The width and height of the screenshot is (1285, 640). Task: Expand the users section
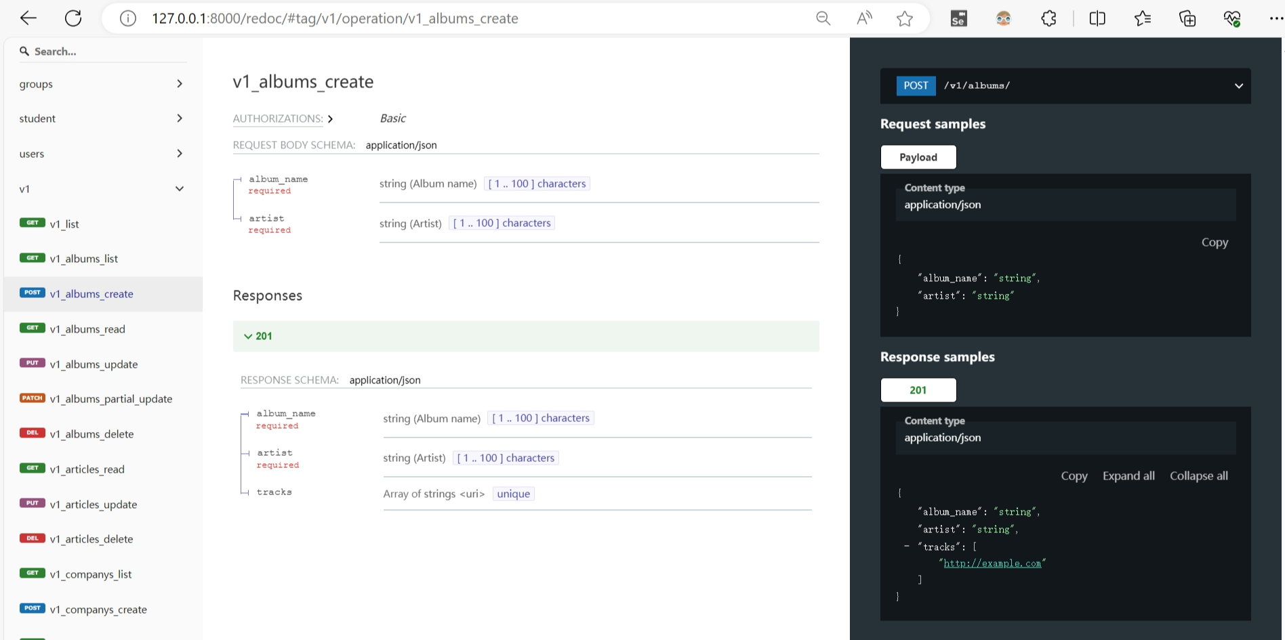pos(102,154)
